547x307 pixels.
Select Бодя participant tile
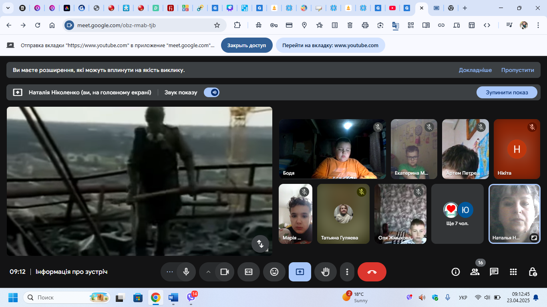tap(332, 149)
